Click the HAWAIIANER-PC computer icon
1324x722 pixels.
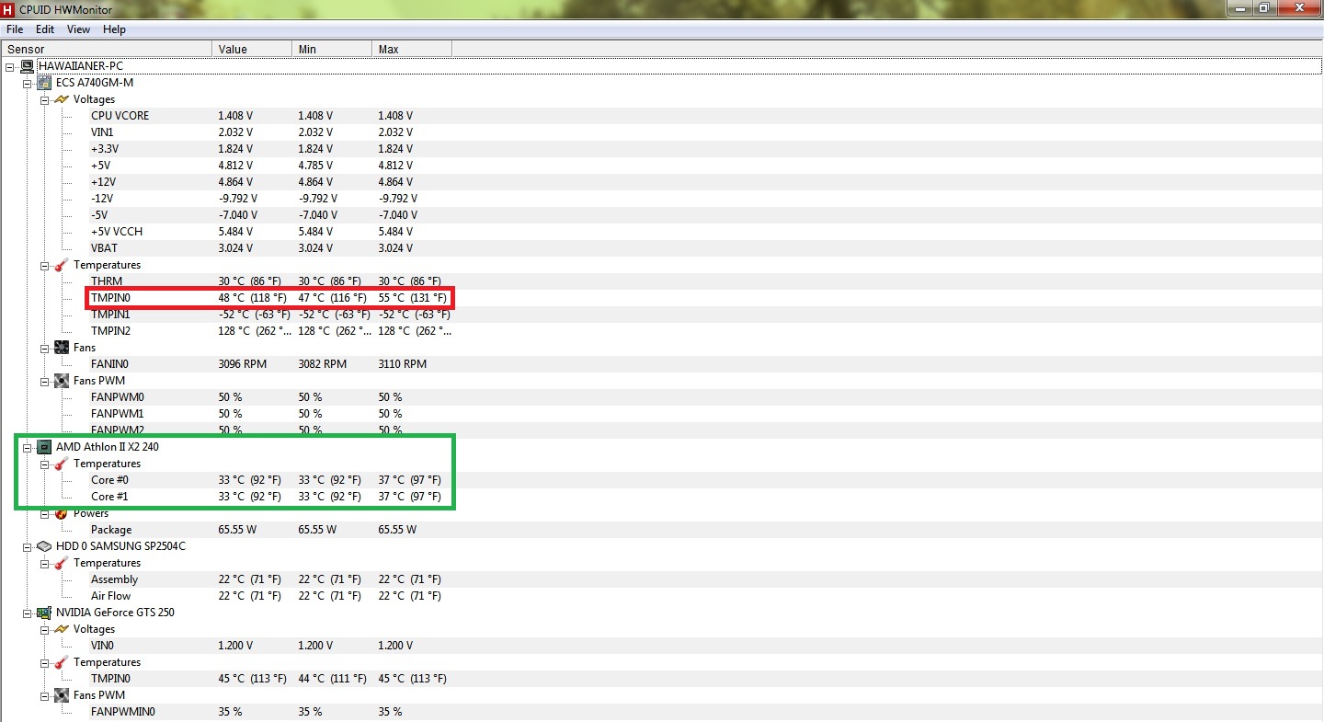click(x=28, y=66)
